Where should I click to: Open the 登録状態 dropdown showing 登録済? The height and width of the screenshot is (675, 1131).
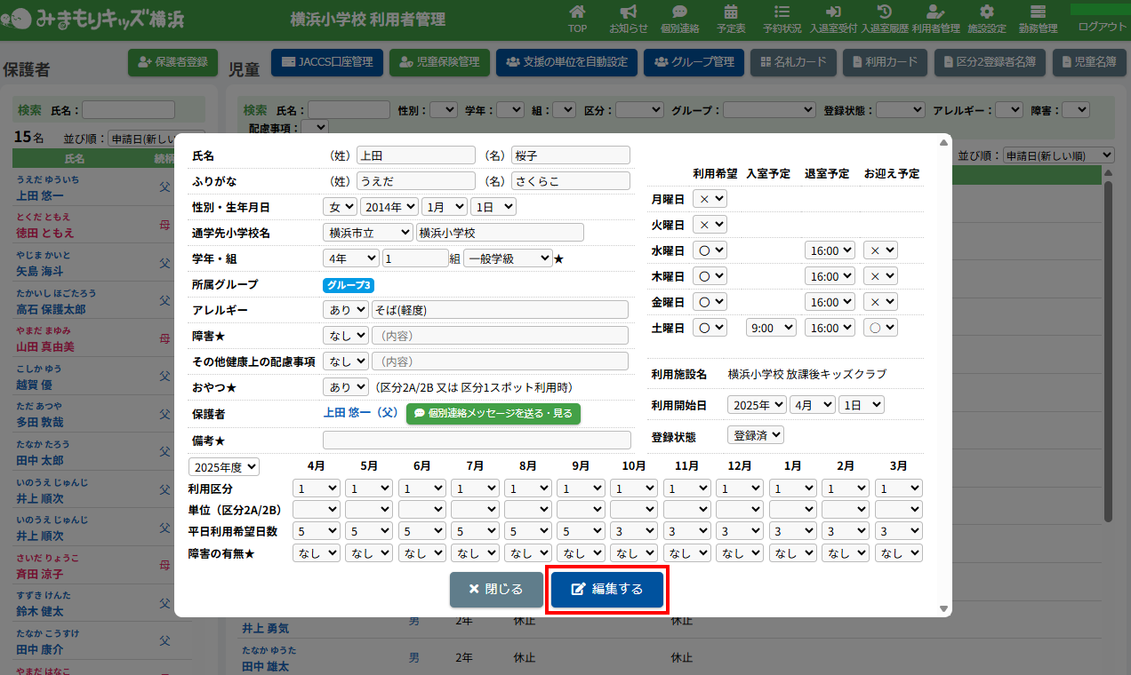pyautogui.click(x=755, y=435)
